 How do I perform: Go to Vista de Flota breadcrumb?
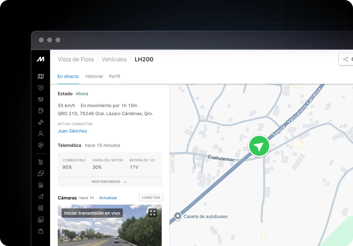pos(76,59)
